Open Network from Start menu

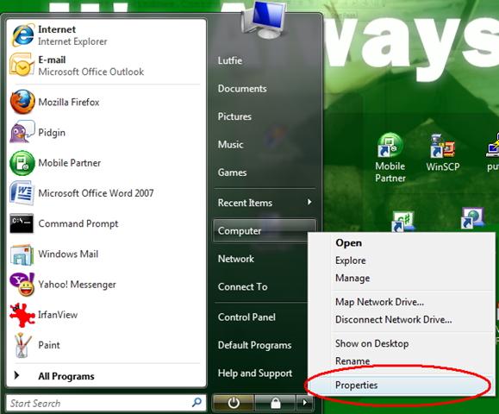coord(236,259)
